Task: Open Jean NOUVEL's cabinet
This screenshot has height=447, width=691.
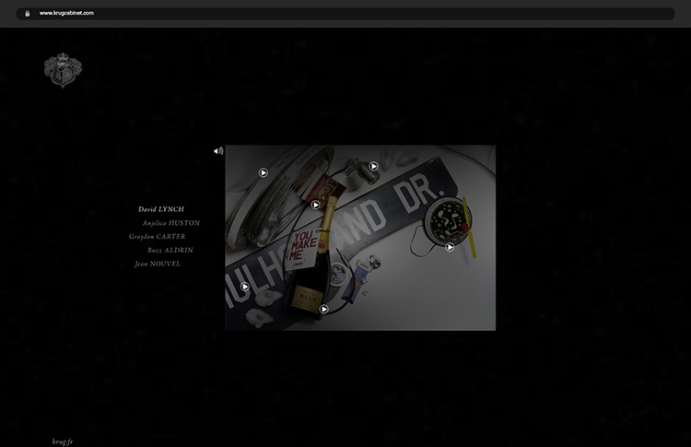Action: (x=158, y=265)
